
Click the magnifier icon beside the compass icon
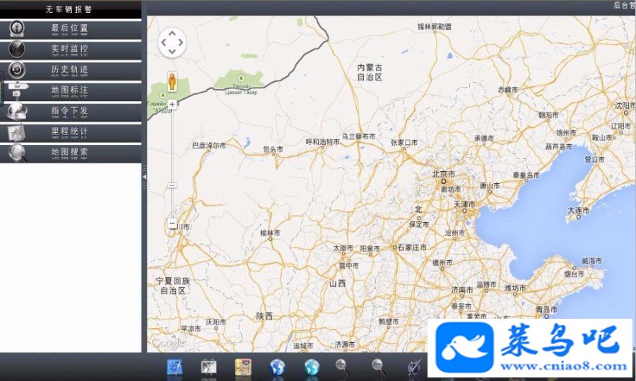point(379,368)
